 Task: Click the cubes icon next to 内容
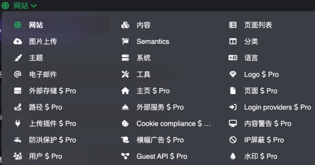125,25
